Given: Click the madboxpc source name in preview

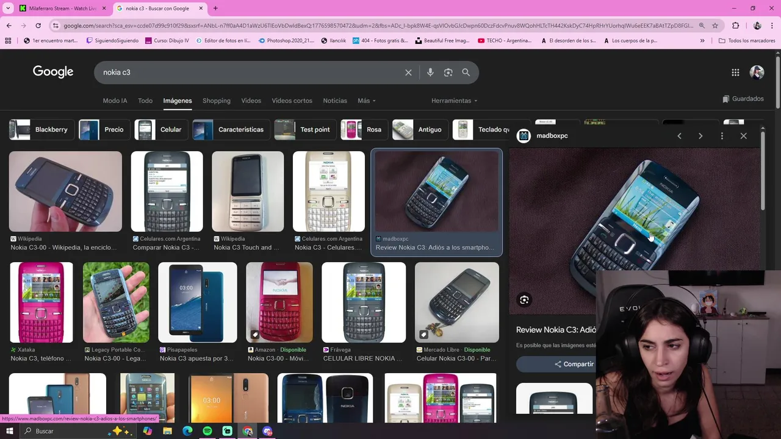Looking at the screenshot, I should coord(552,136).
